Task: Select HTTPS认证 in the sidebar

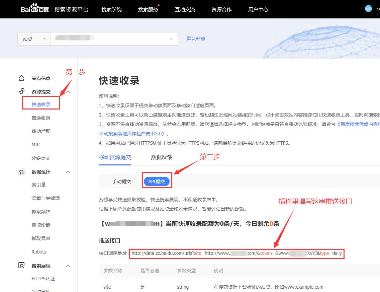Action: click(x=43, y=279)
